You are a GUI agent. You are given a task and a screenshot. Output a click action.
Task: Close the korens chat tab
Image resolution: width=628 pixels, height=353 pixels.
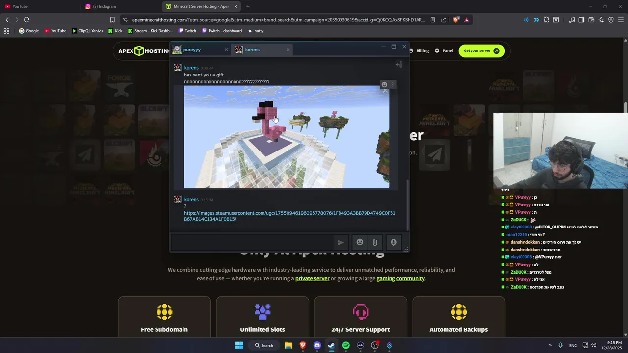288,50
